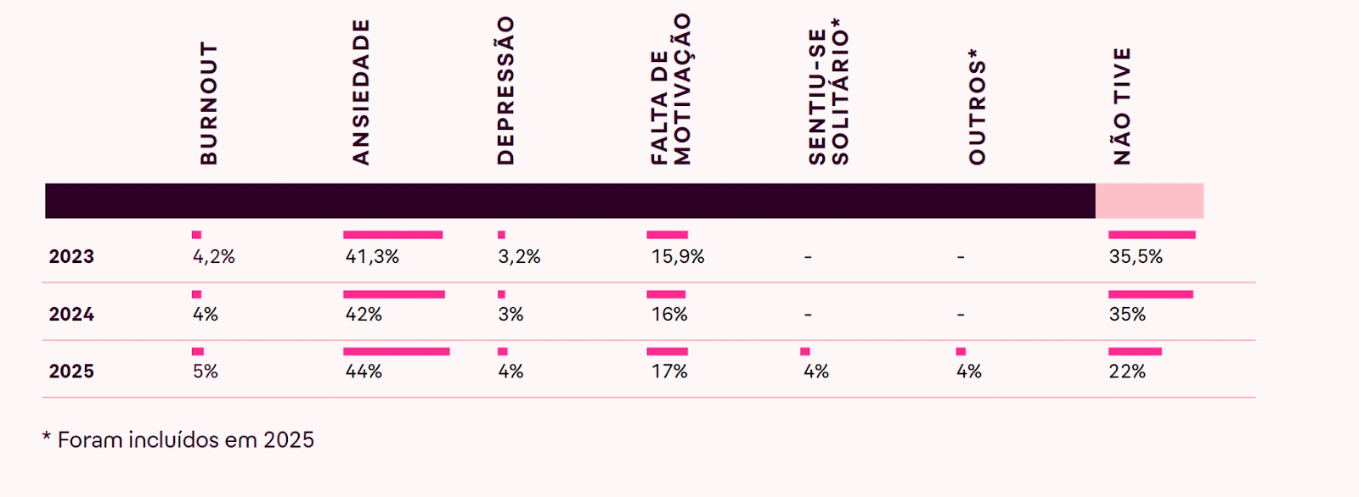This screenshot has width=1359, height=497.
Task: Click the dark purple header band
Action: (x=569, y=201)
